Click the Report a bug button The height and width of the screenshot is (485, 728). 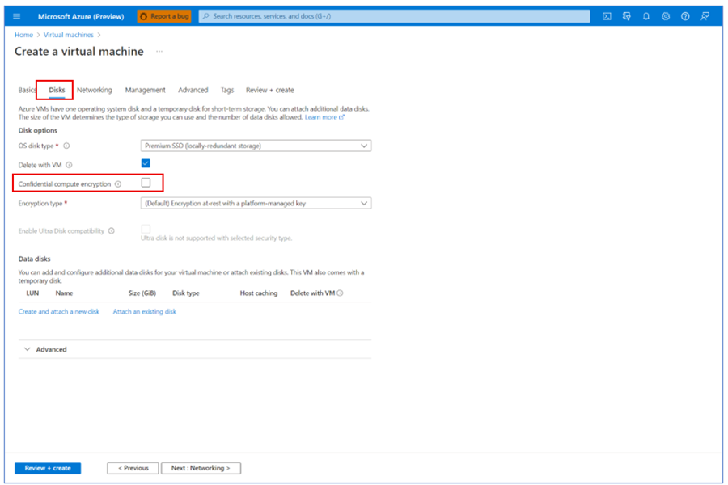coord(164,16)
